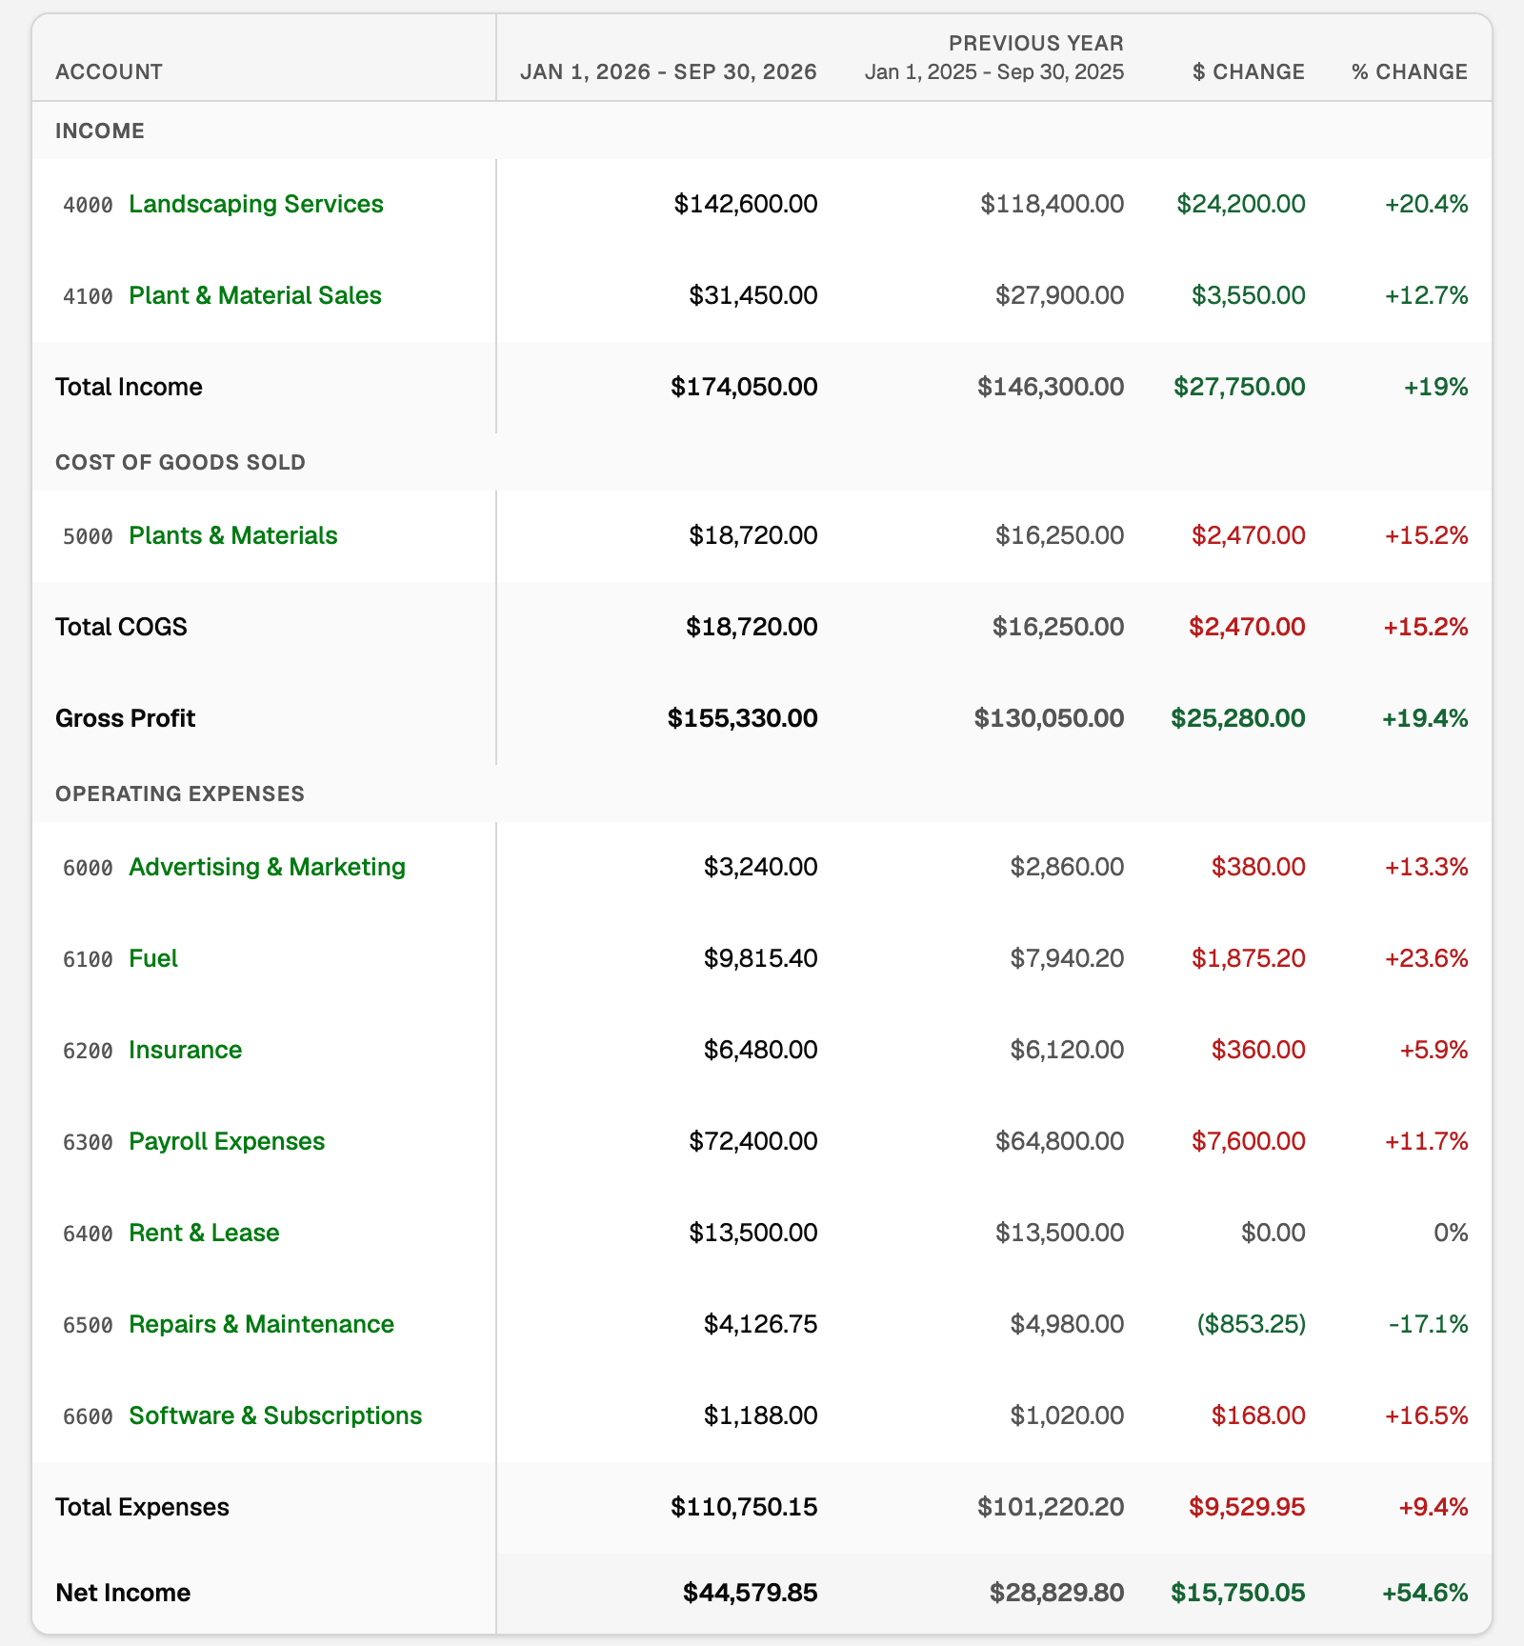The height and width of the screenshot is (1646, 1524).
Task: Click the $24,200.00 change value
Action: tap(1241, 204)
